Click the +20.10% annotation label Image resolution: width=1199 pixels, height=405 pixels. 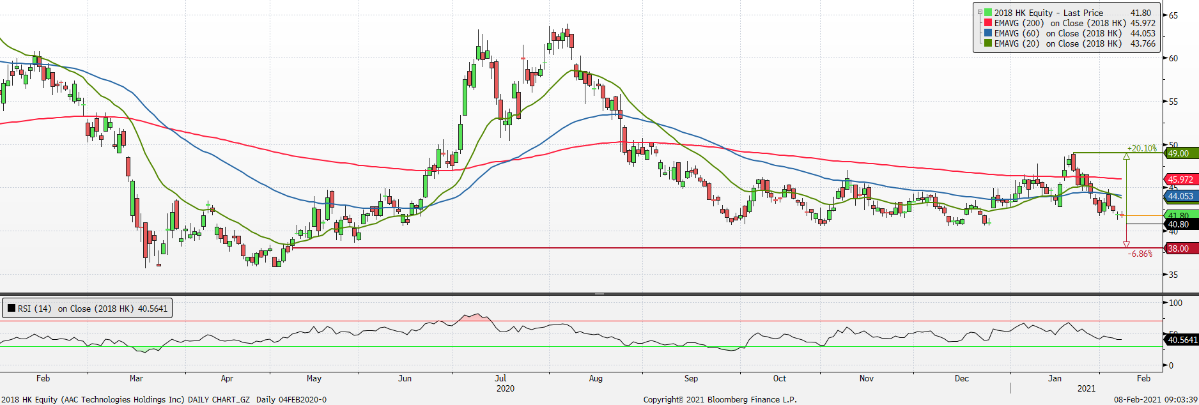1142,148
